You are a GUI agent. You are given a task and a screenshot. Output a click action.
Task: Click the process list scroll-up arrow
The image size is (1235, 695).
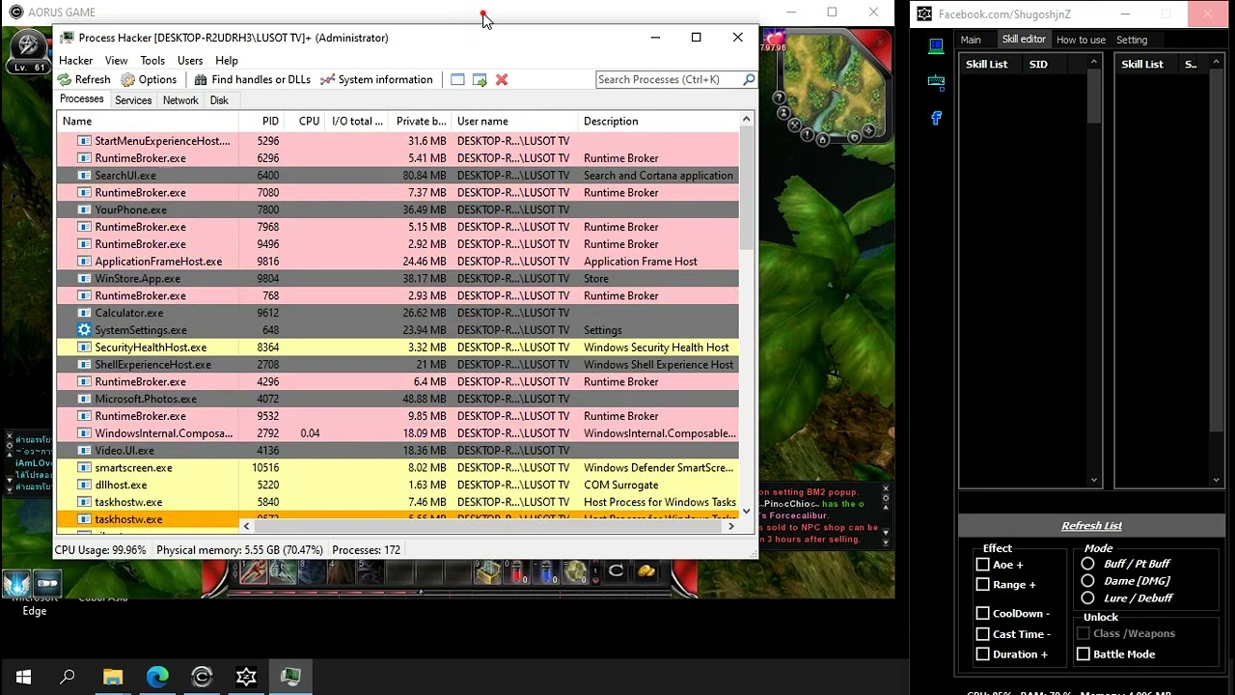point(746,119)
